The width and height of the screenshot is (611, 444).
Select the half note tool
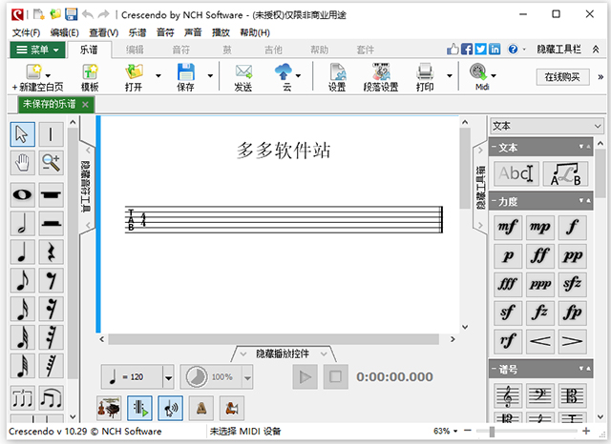[22, 223]
